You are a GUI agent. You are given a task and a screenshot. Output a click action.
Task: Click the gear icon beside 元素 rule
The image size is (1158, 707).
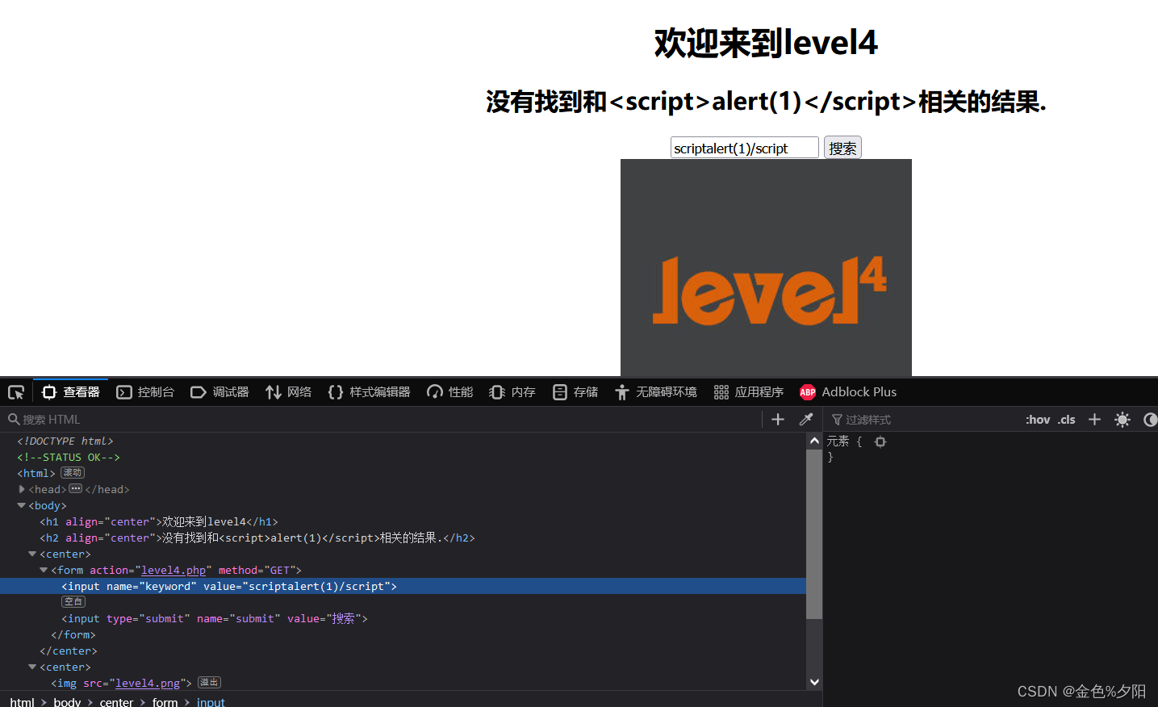[x=880, y=441]
